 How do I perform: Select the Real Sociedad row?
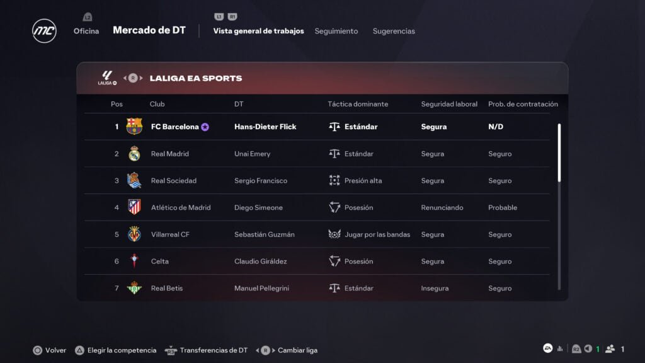point(317,180)
